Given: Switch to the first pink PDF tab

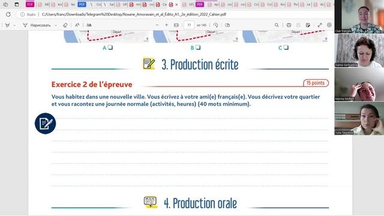Looking at the screenshot, I should pyautogui.click(x=30, y=4).
